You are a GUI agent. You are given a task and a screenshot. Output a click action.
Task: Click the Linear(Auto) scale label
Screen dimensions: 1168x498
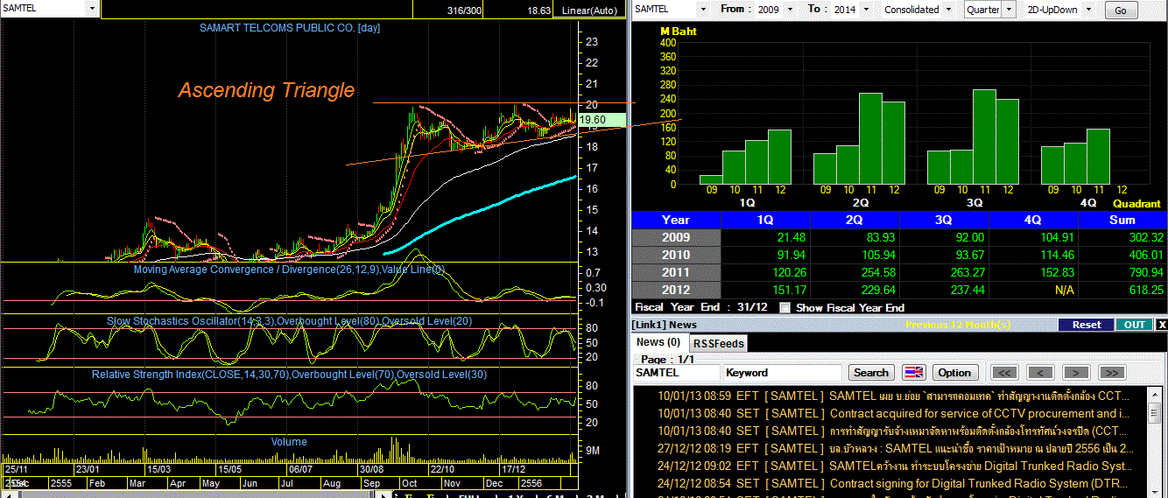tap(590, 11)
